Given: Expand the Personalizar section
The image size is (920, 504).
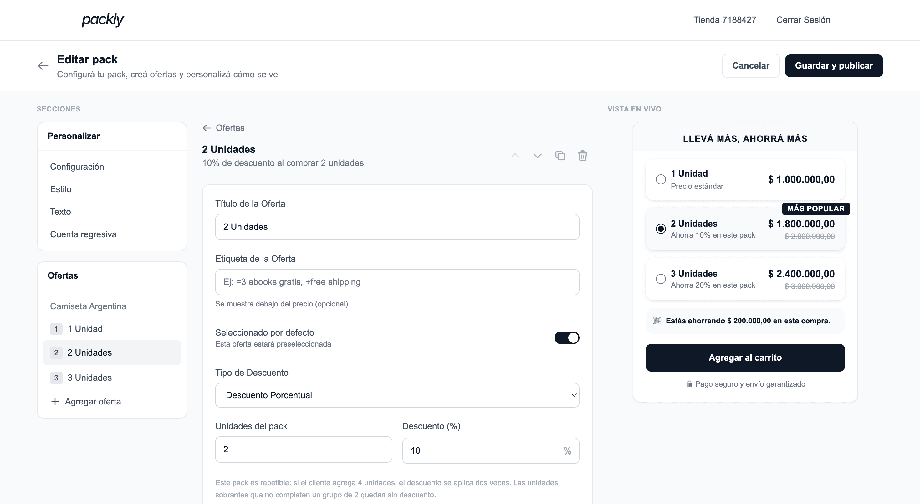Looking at the screenshot, I should click(x=74, y=136).
